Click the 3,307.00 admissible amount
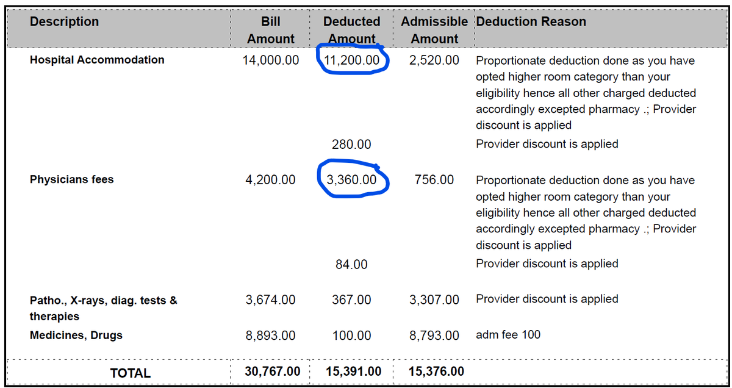This screenshot has width=732, height=388. point(434,300)
